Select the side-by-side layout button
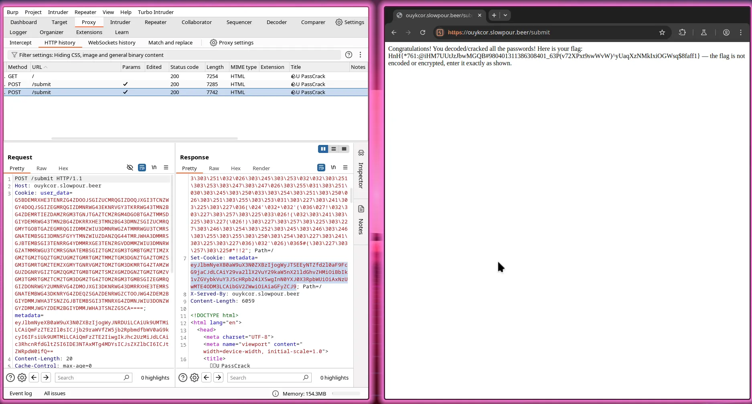 [323, 149]
